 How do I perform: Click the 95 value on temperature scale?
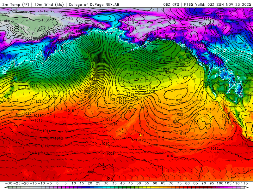click(x=212, y=183)
